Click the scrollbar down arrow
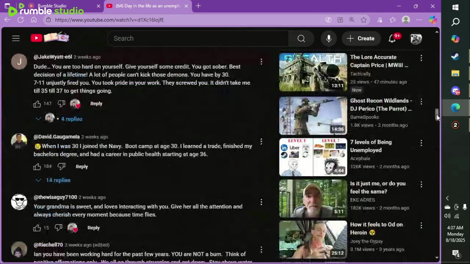The image size is (470, 264). [x=437, y=257]
